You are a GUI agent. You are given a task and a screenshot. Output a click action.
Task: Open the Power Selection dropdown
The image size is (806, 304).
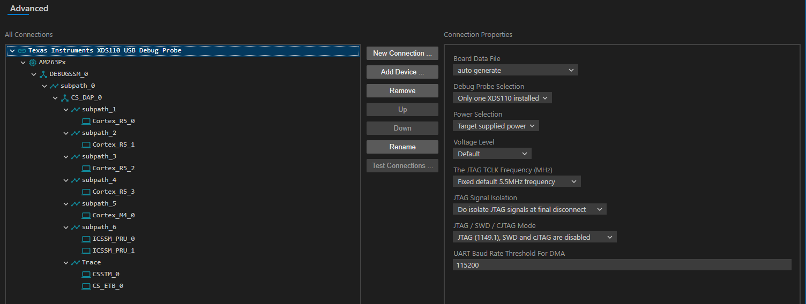(496, 126)
